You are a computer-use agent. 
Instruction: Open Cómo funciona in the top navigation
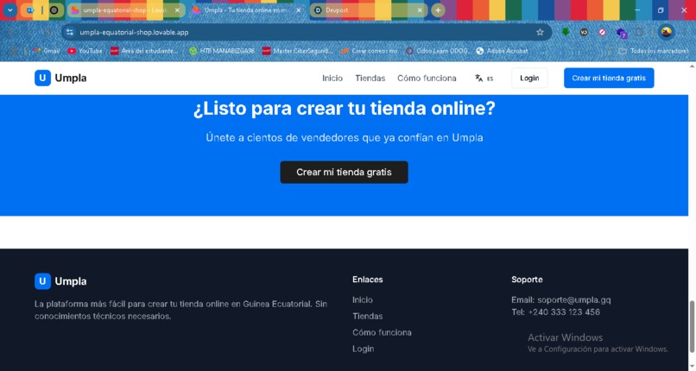coord(427,78)
